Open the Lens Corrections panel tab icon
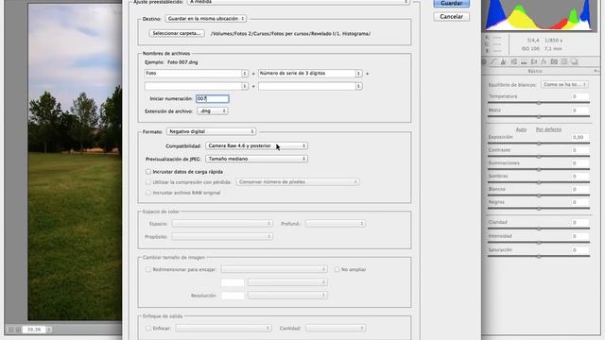This screenshot has width=605, height=340. click(534, 61)
